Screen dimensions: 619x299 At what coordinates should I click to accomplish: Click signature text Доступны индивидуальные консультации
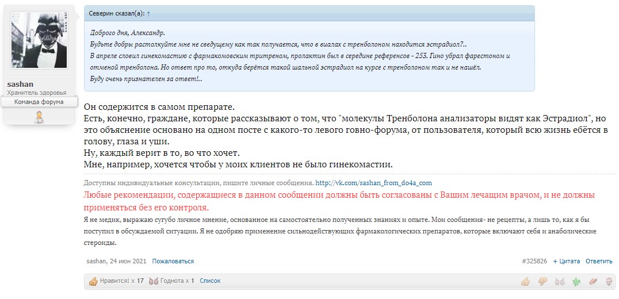pos(198,183)
